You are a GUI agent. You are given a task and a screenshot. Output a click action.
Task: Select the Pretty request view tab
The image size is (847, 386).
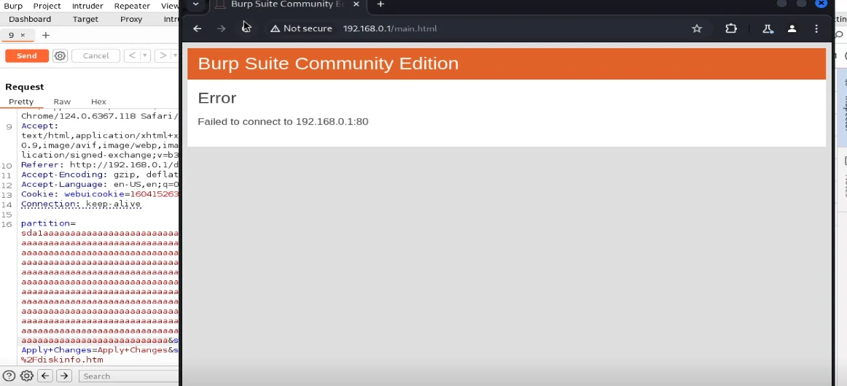(21, 101)
